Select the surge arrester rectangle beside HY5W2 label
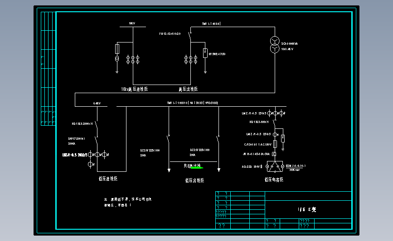The height and width of the screenshot is (241, 393). [205, 53]
